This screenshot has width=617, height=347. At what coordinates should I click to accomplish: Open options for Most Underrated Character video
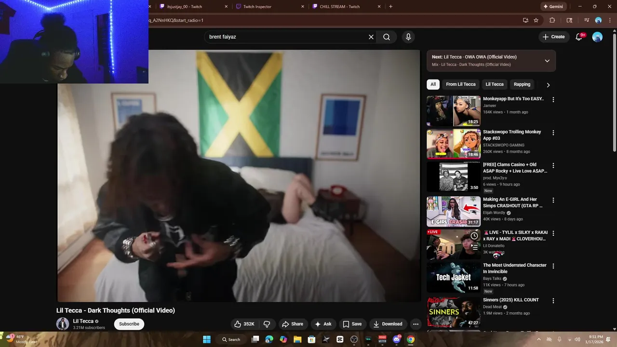(553, 266)
